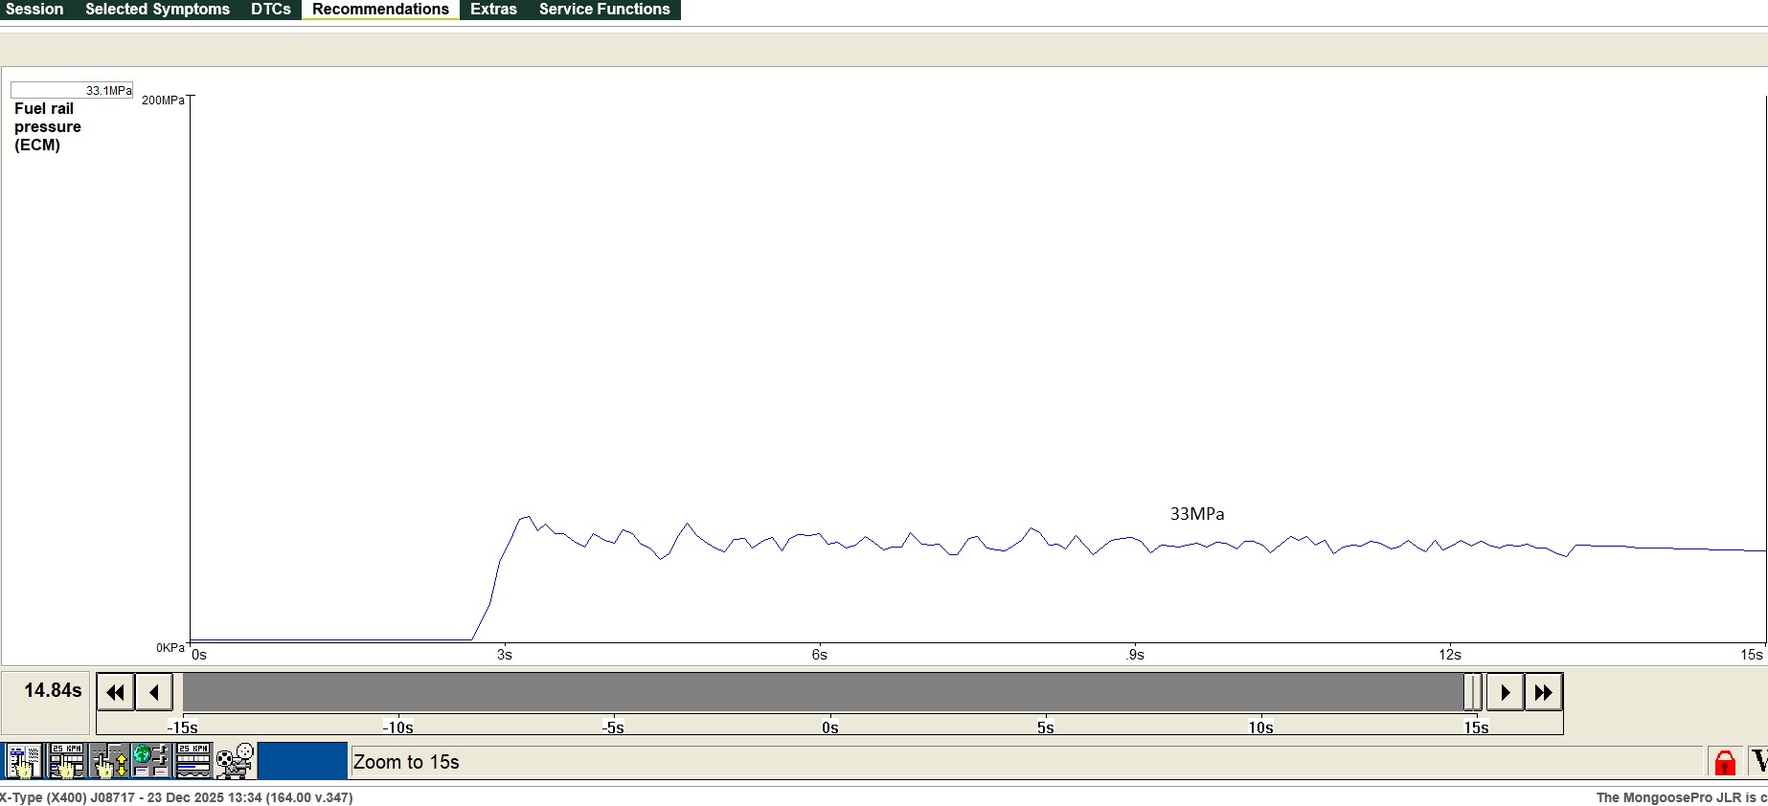Click the V icon at bottom right
Image resolution: width=1768 pixels, height=806 pixels.
(x=1758, y=762)
